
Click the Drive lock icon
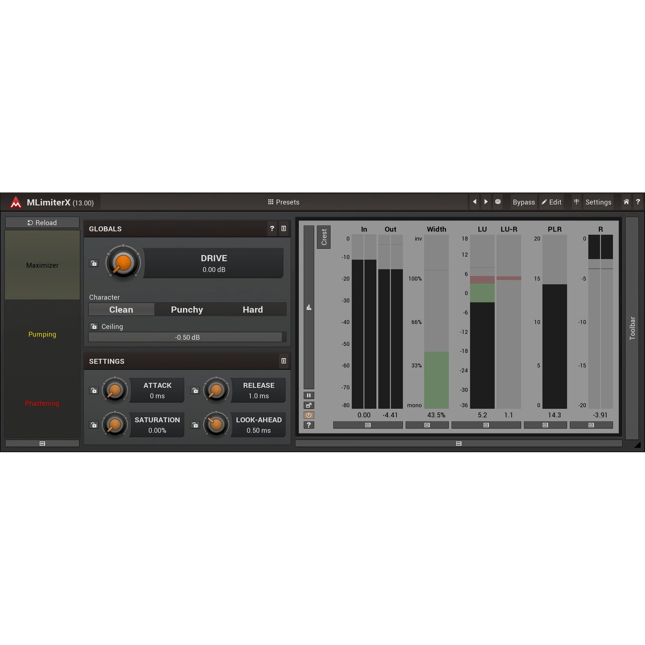pyautogui.click(x=94, y=263)
